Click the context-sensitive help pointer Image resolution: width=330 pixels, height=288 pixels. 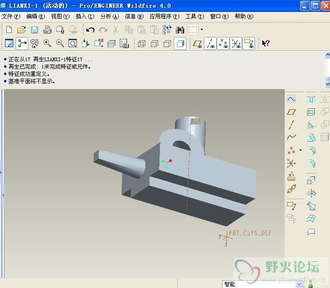click(x=266, y=43)
